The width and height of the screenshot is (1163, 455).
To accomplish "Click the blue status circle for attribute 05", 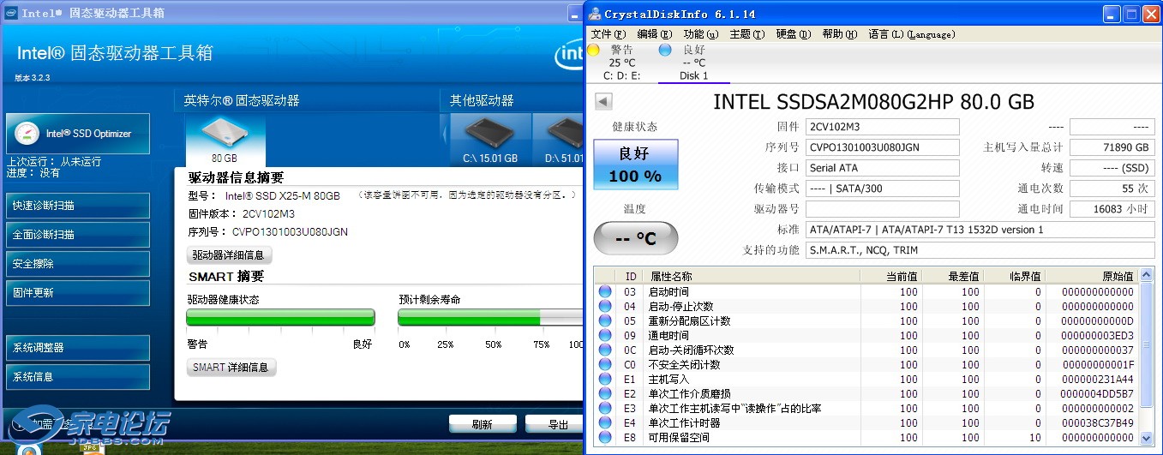I will (x=605, y=320).
